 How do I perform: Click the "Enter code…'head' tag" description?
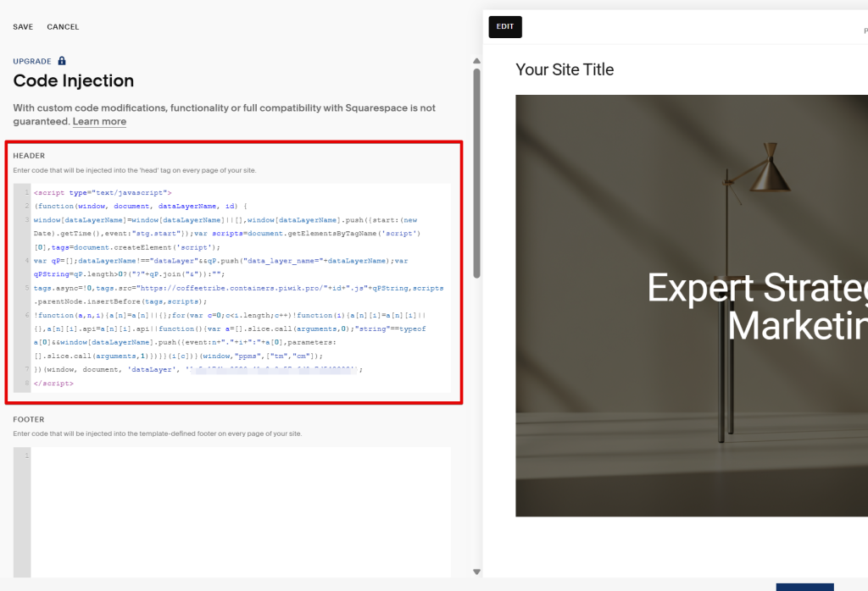tap(135, 170)
